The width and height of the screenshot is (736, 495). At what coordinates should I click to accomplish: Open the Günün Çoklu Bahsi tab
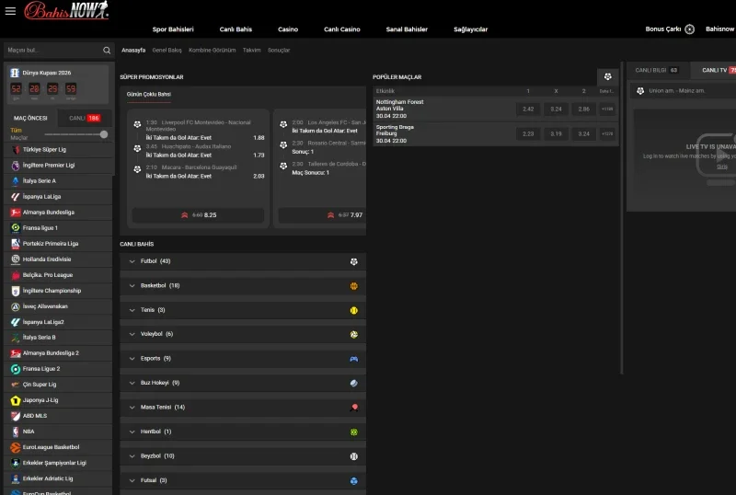click(x=148, y=95)
